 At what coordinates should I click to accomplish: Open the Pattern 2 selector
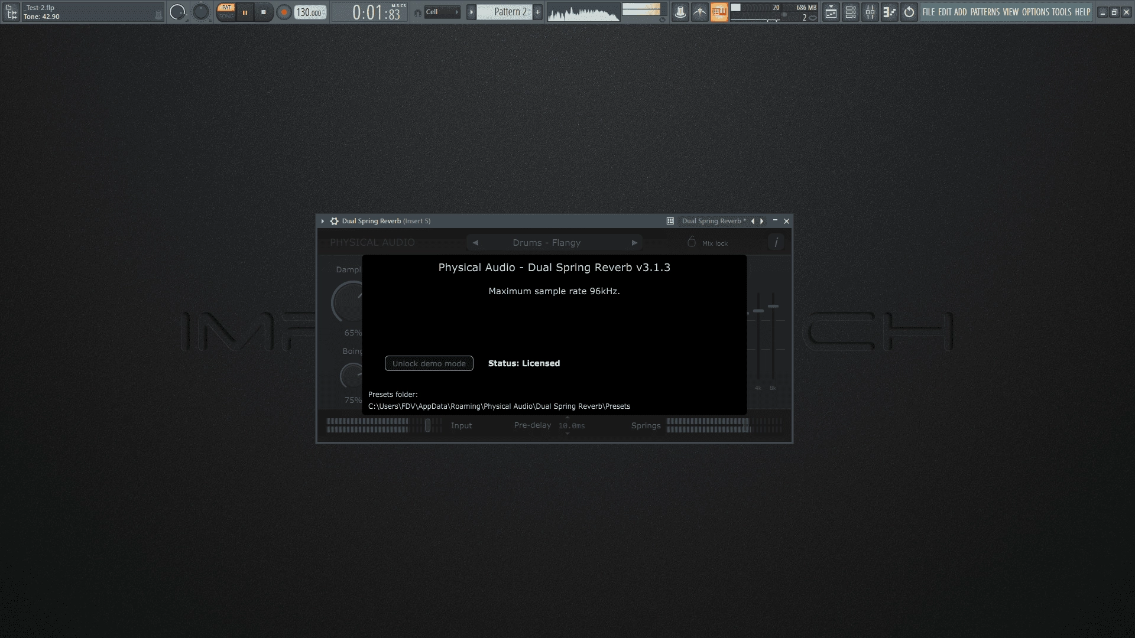point(505,12)
